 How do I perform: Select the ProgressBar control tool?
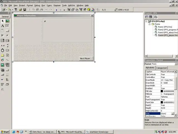coord(3,80)
